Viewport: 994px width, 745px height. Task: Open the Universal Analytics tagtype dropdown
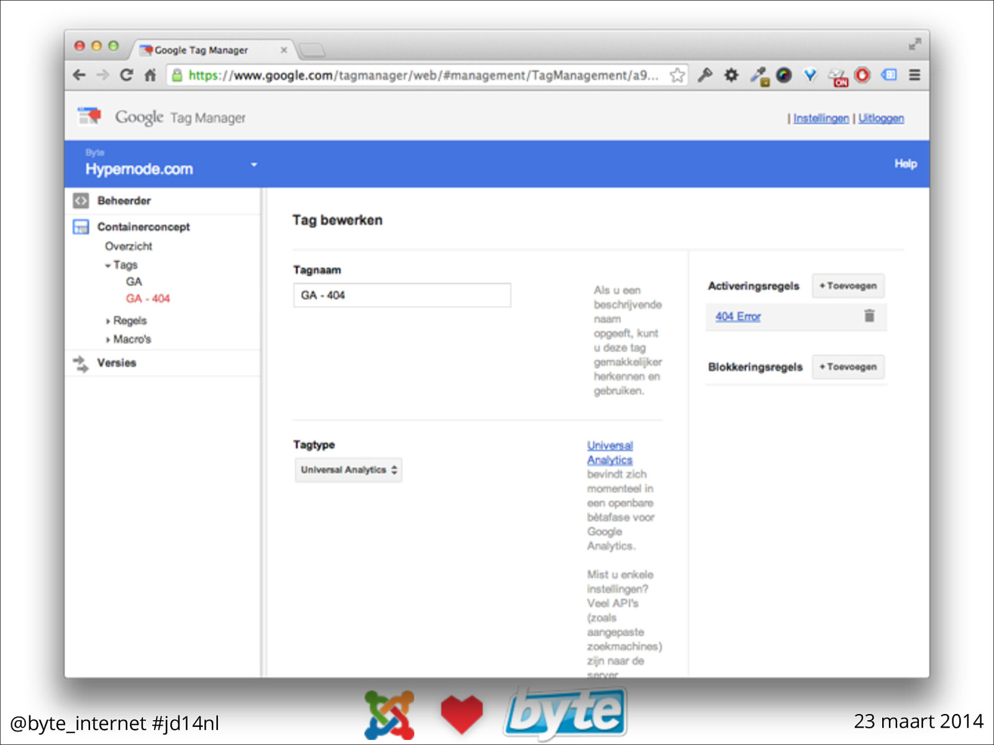click(x=349, y=470)
